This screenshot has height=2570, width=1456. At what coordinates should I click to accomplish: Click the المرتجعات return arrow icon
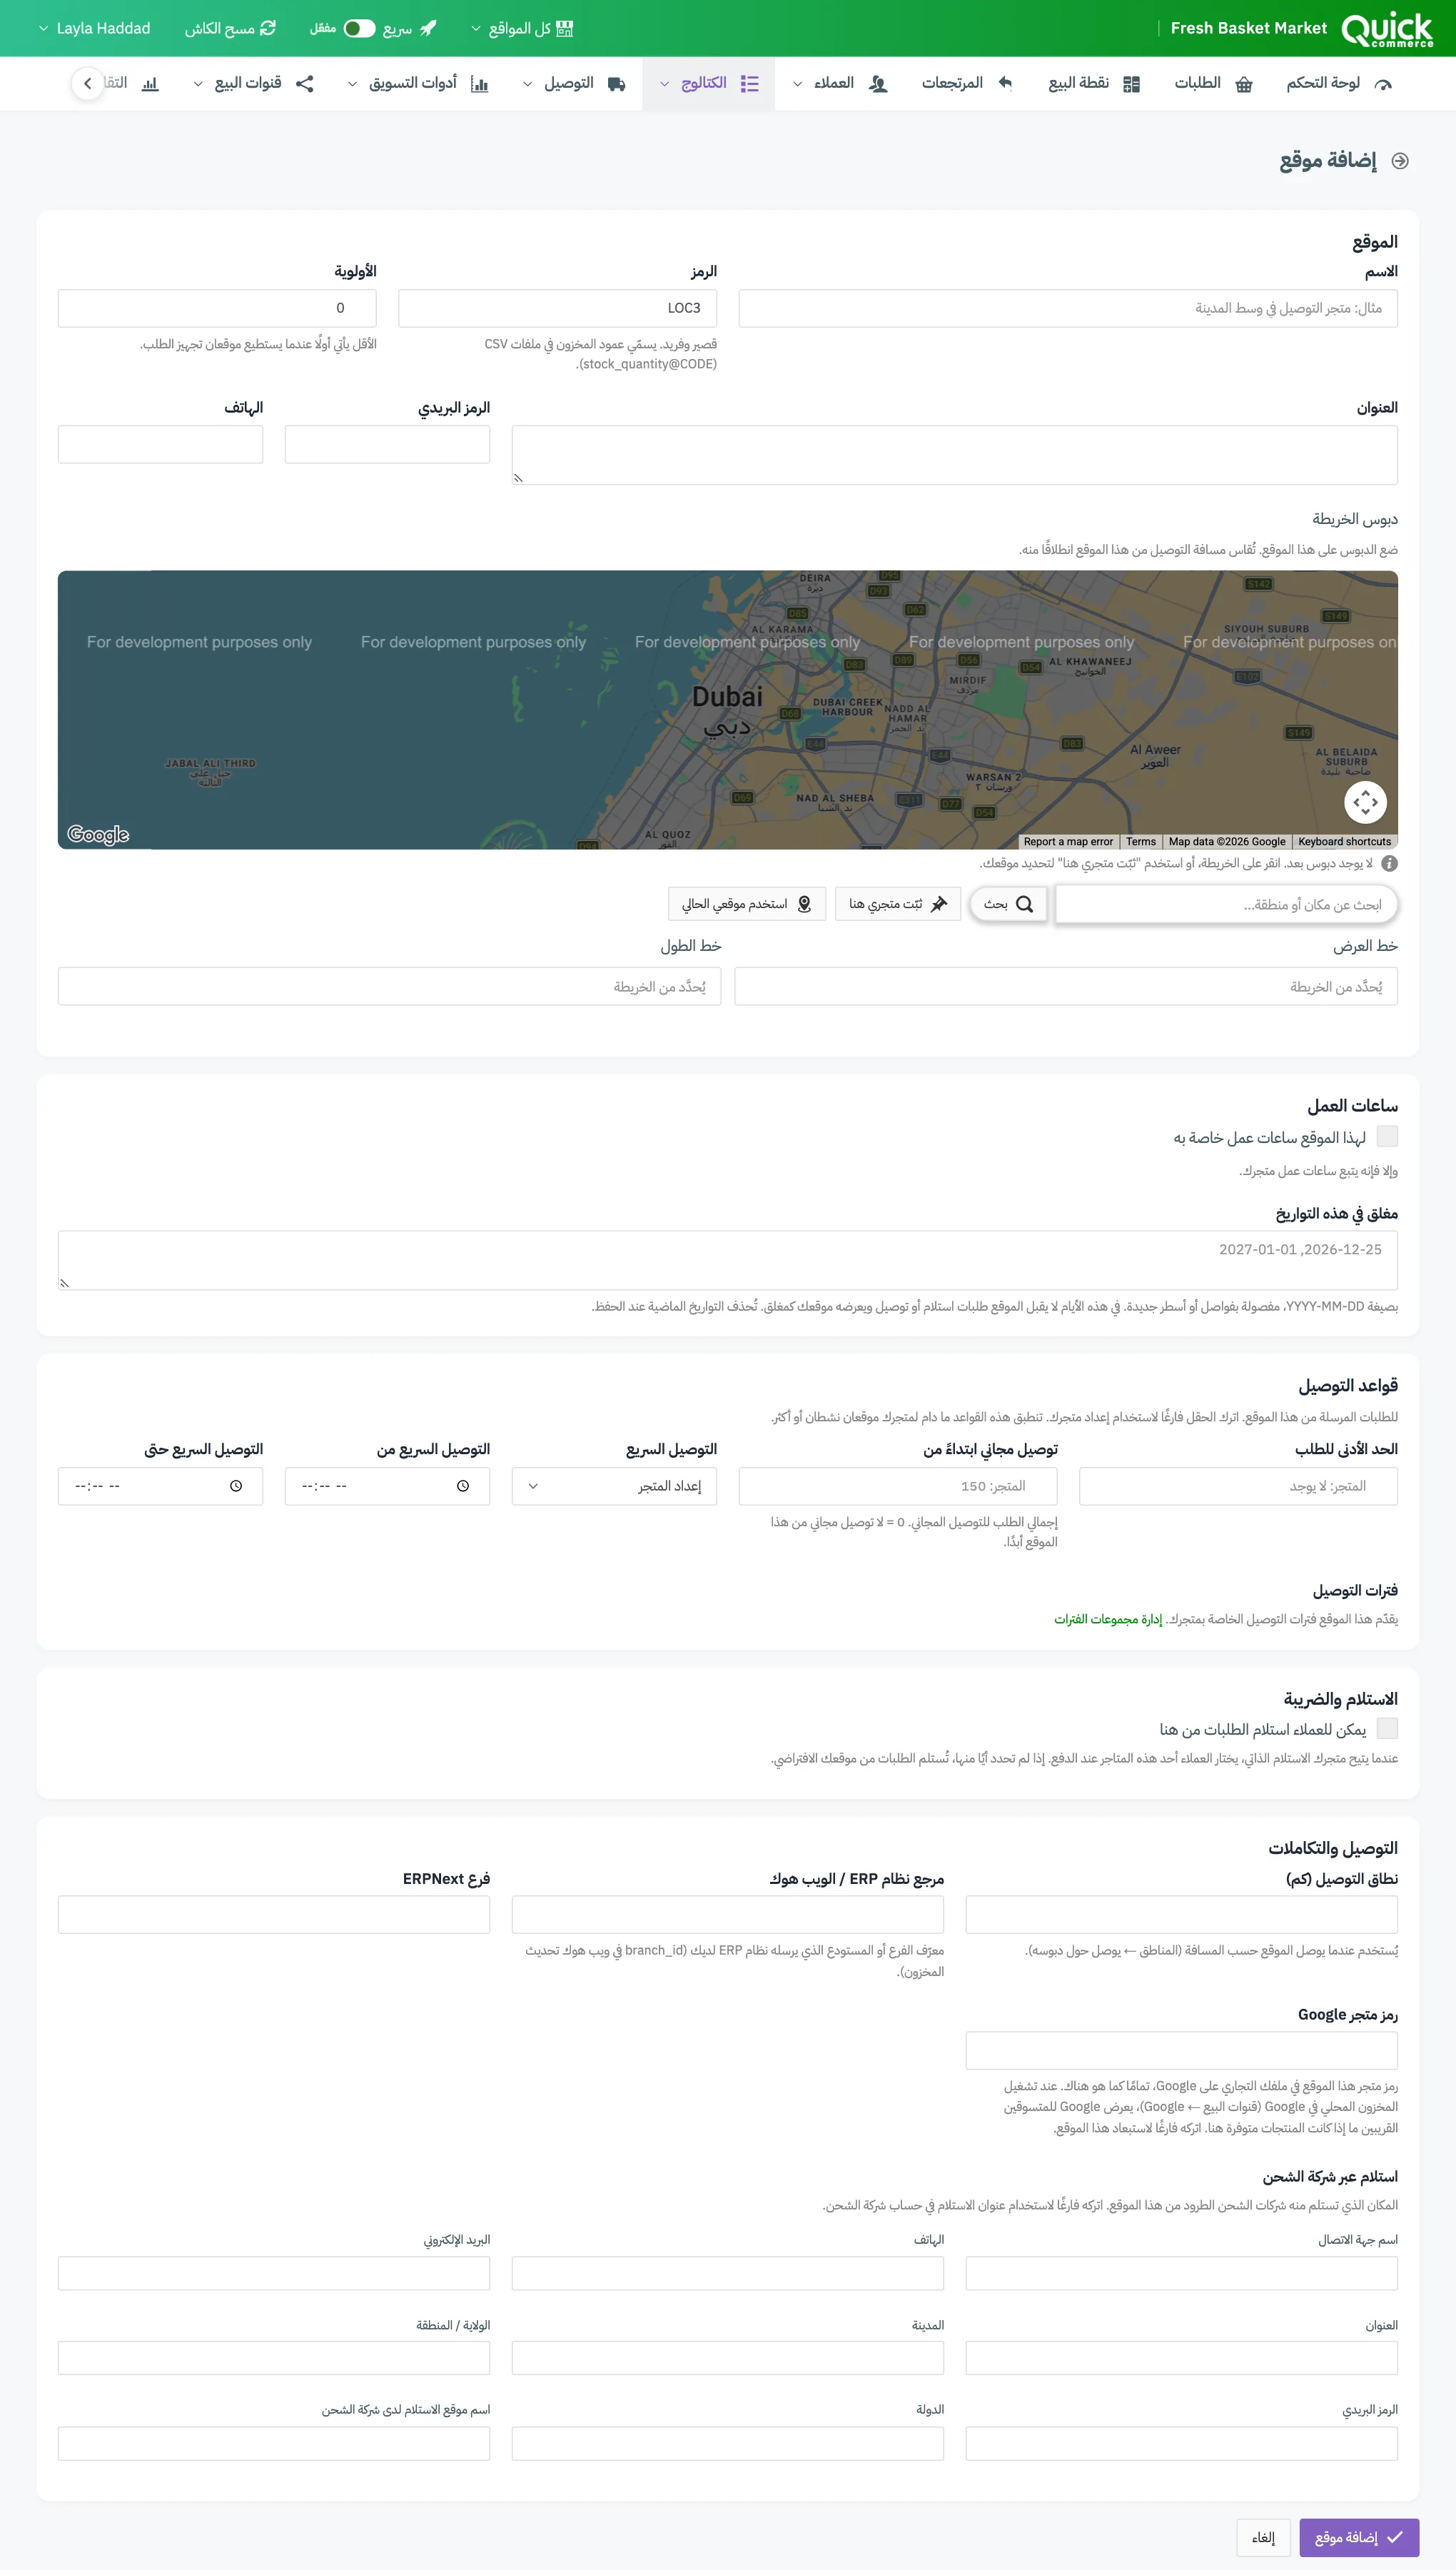1005,83
